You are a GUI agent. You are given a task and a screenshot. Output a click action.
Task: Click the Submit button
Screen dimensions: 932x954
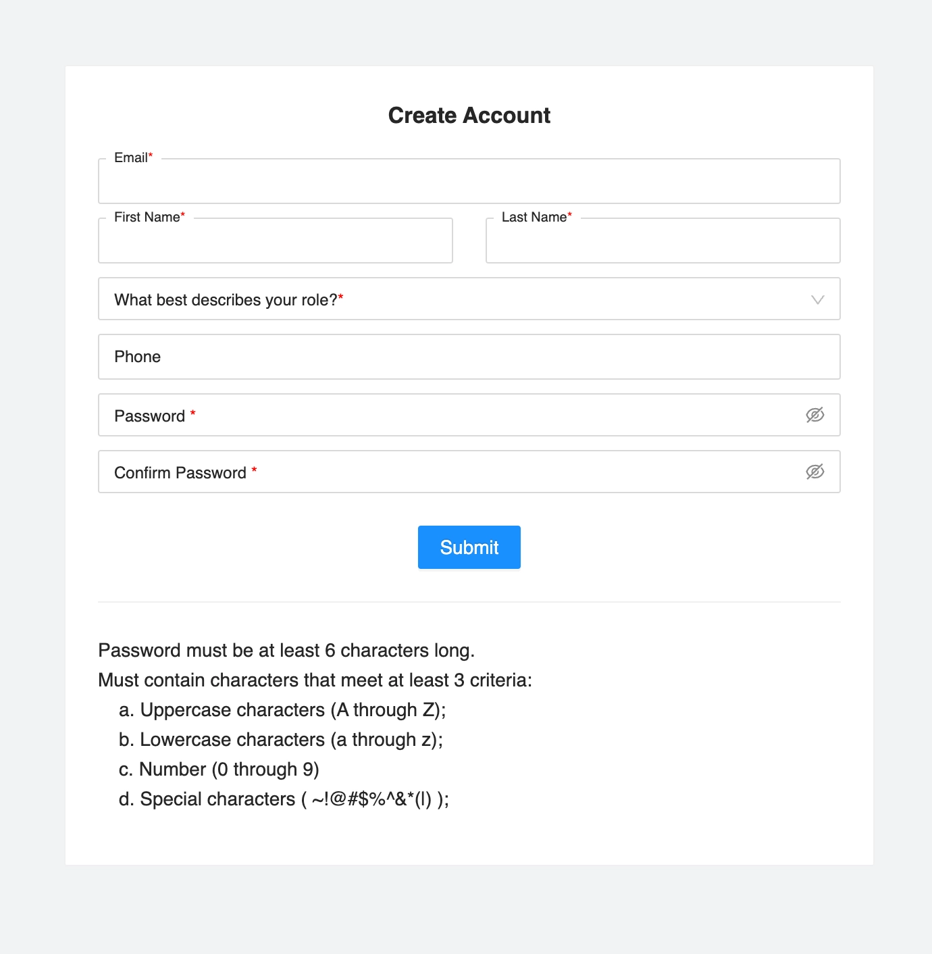[469, 547]
